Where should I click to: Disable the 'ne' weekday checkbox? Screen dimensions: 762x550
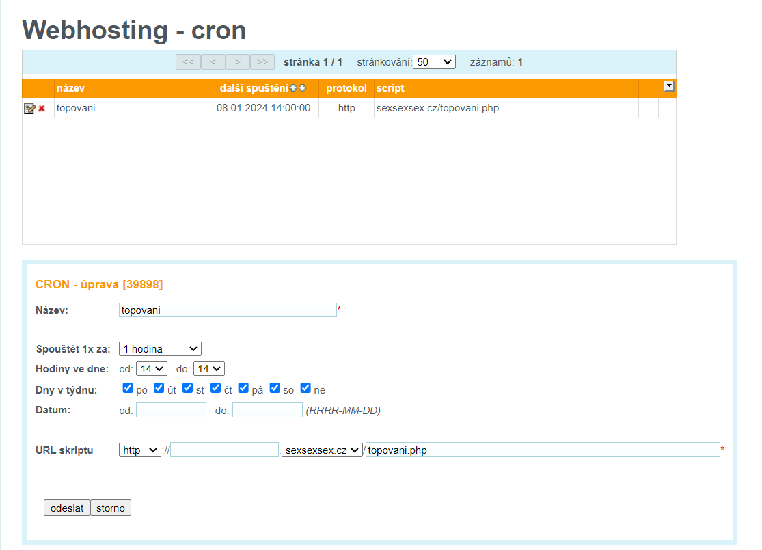click(305, 388)
